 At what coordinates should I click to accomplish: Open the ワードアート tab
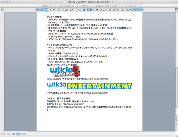pyautogui.click(x=131, y=6)
